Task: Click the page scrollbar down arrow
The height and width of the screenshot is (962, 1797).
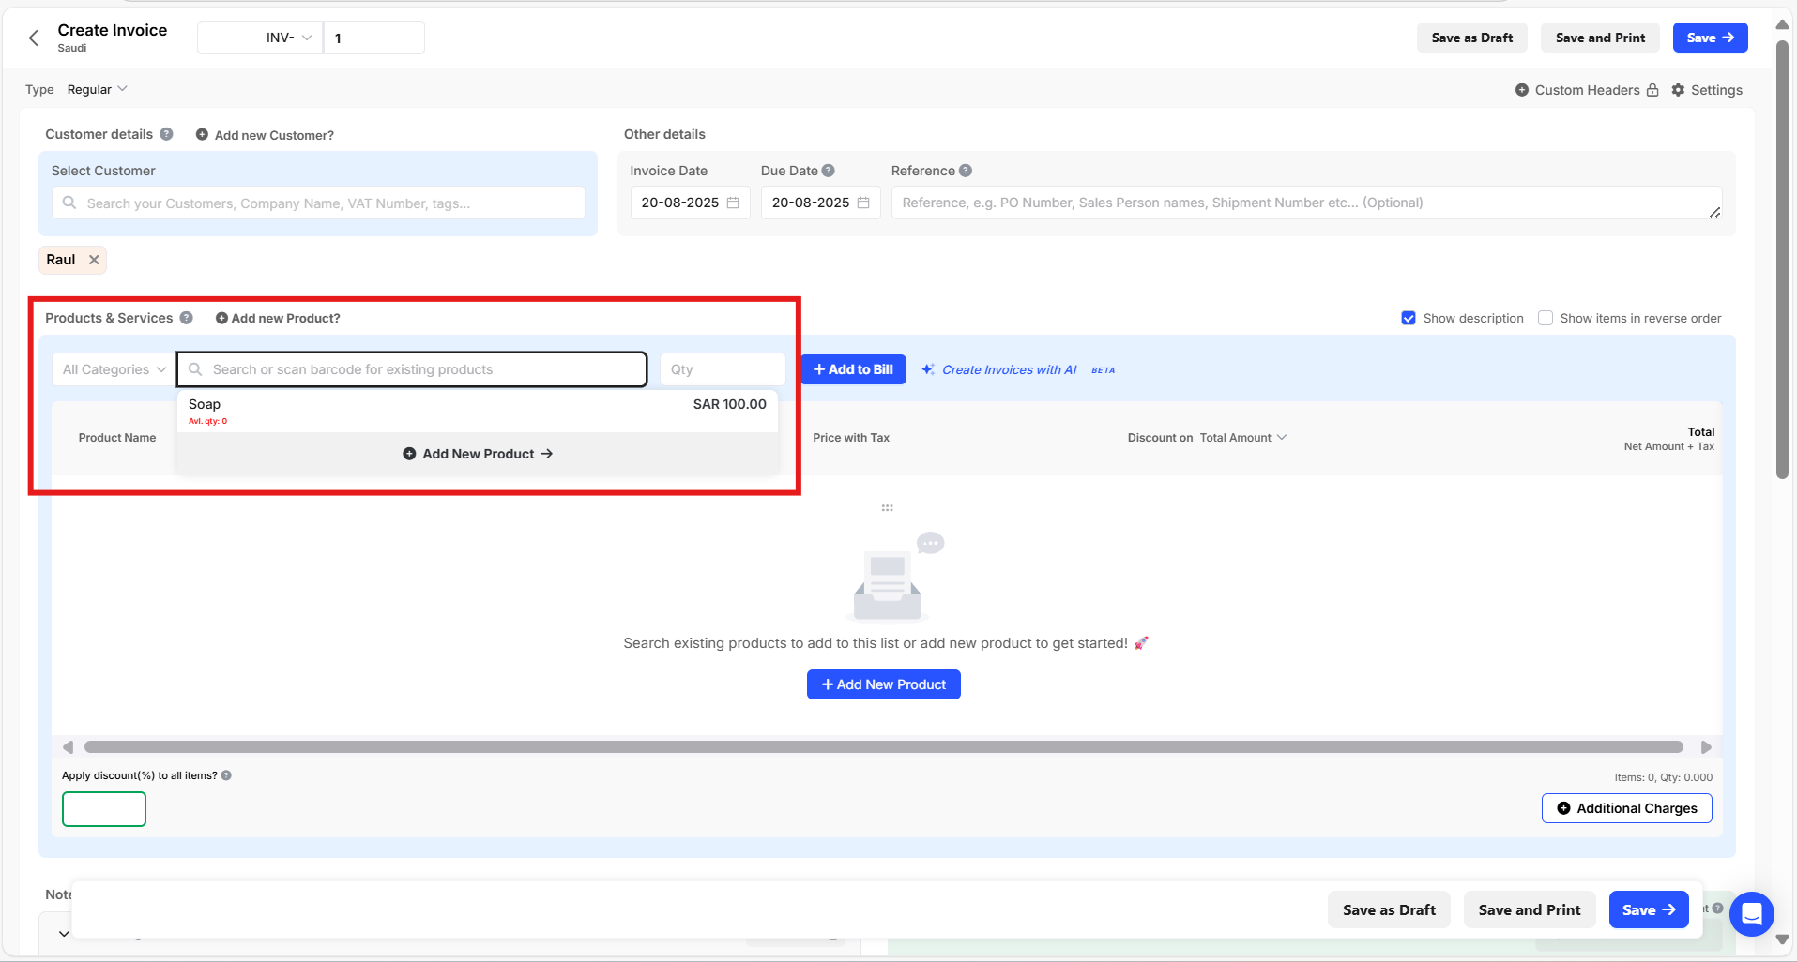Action: (x=1782, y=939)
